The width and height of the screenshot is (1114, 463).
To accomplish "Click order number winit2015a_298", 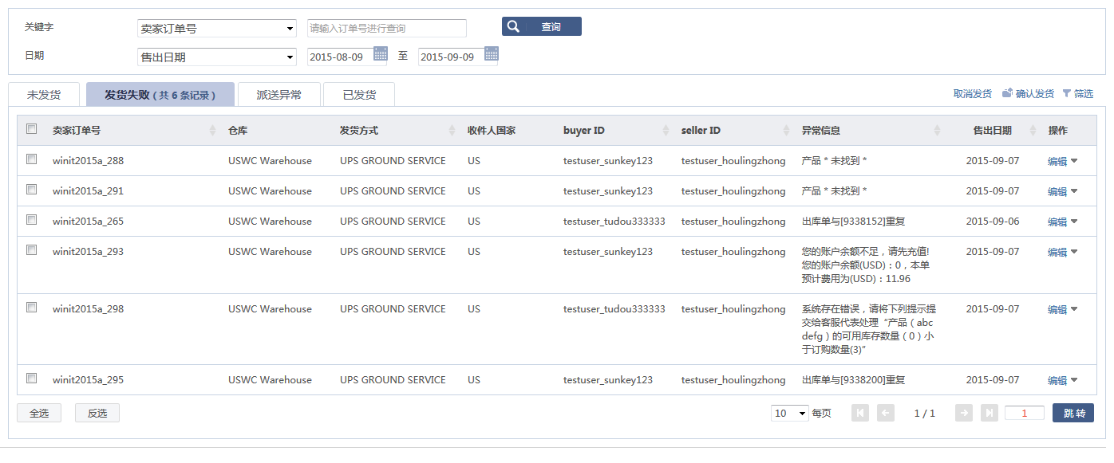I will coord(89,309).
